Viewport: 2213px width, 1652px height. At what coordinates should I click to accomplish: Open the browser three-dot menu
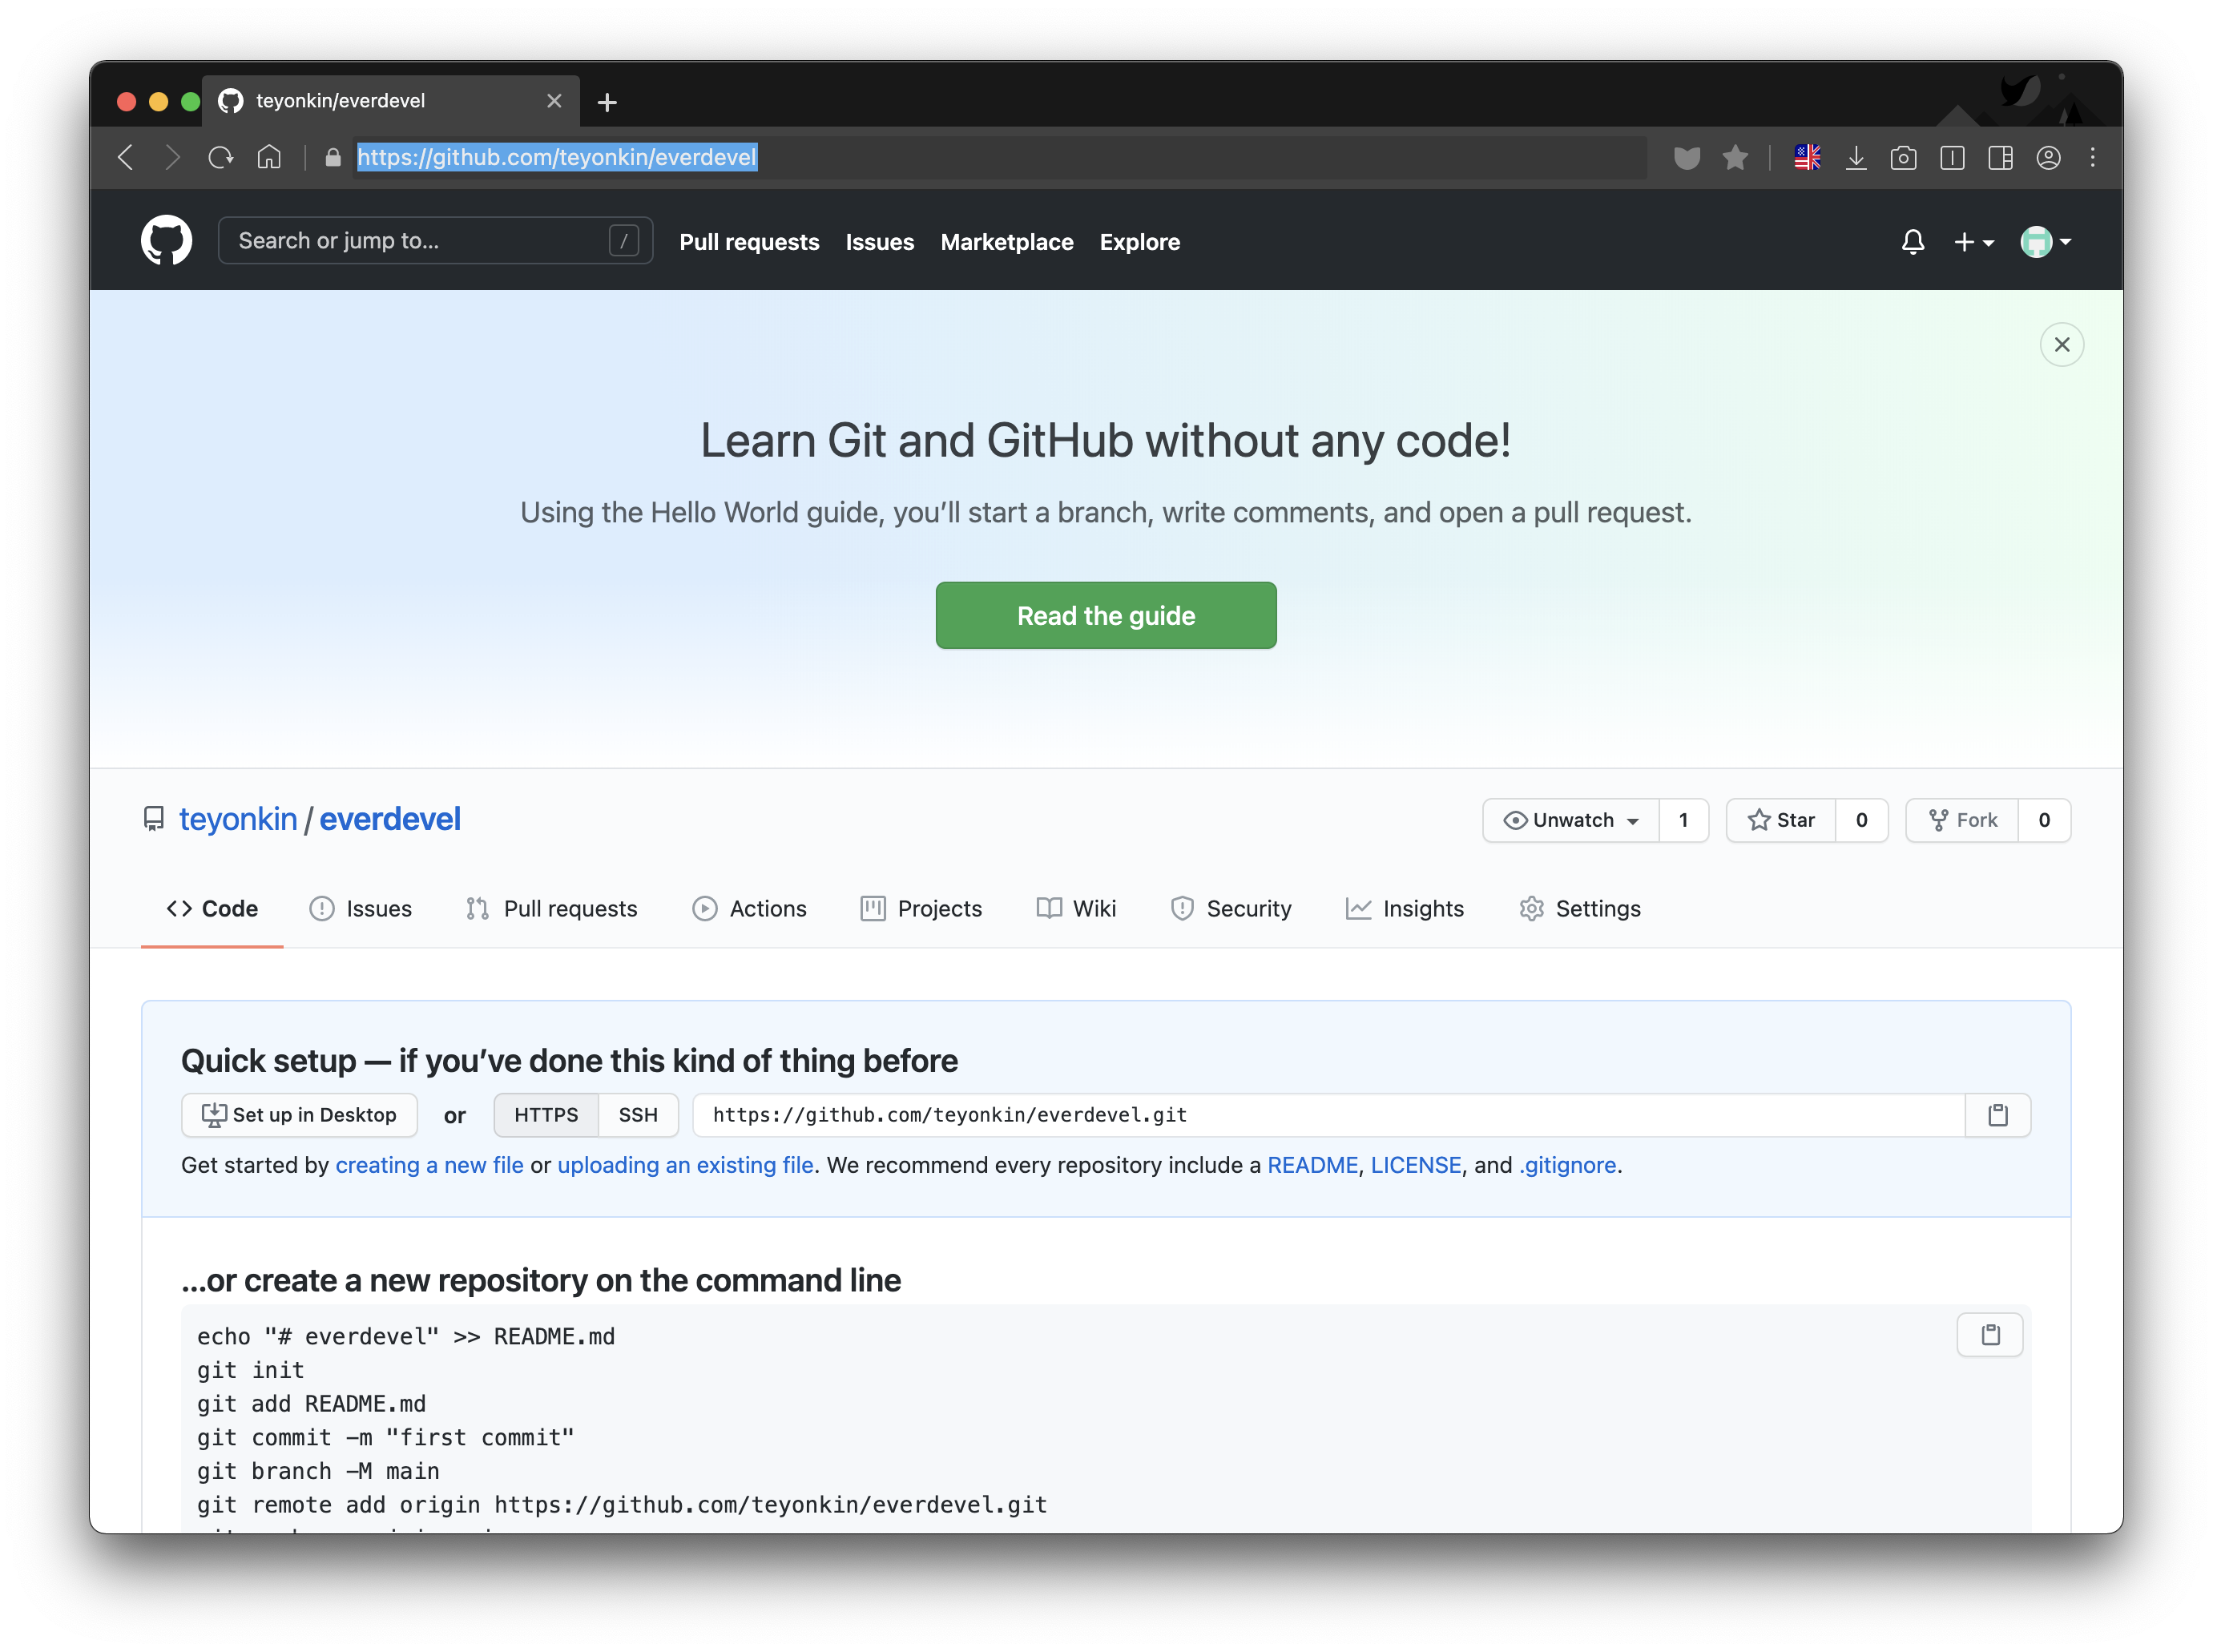click(x=2092, y=157)
